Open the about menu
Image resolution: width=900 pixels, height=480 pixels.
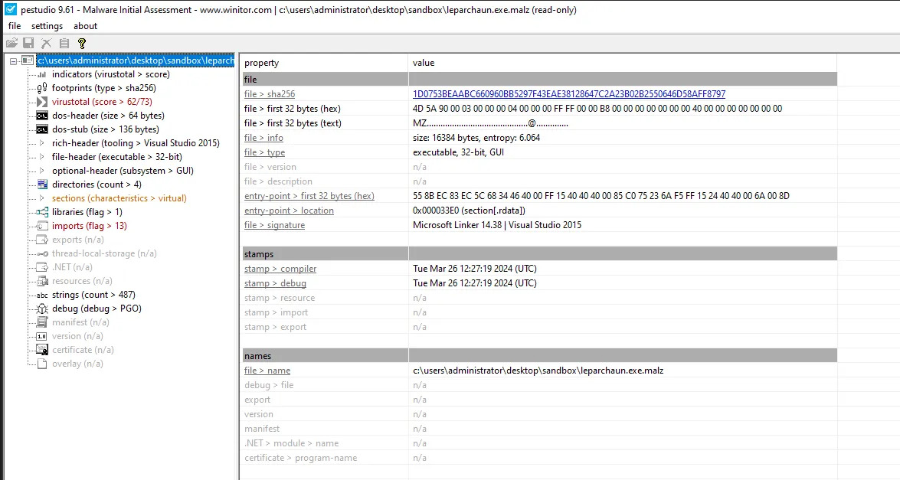coord(86,26)
